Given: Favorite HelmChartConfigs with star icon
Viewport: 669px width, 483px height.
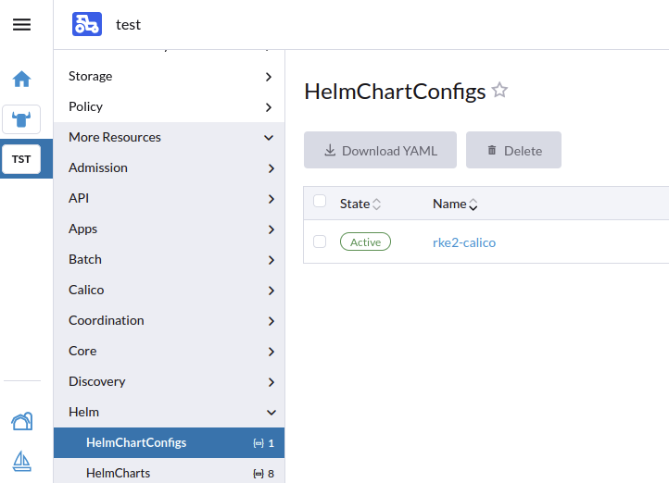Looking at the screenshot, I should 499,91.
